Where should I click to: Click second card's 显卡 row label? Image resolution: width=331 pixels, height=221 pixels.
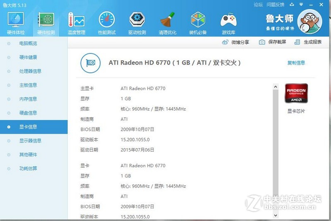click(x=85, y=166)
